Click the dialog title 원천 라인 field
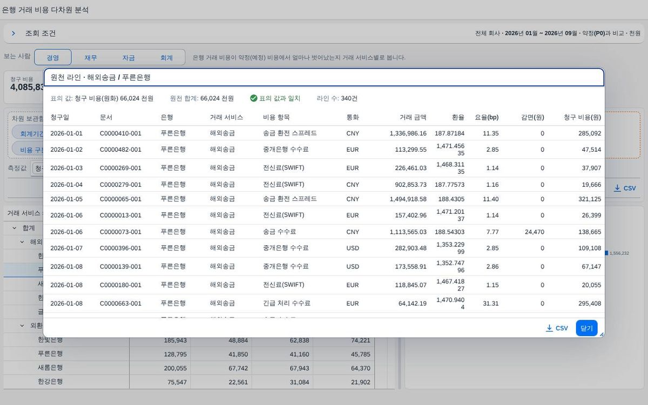The image size is (648, 405). pos(324,77)
